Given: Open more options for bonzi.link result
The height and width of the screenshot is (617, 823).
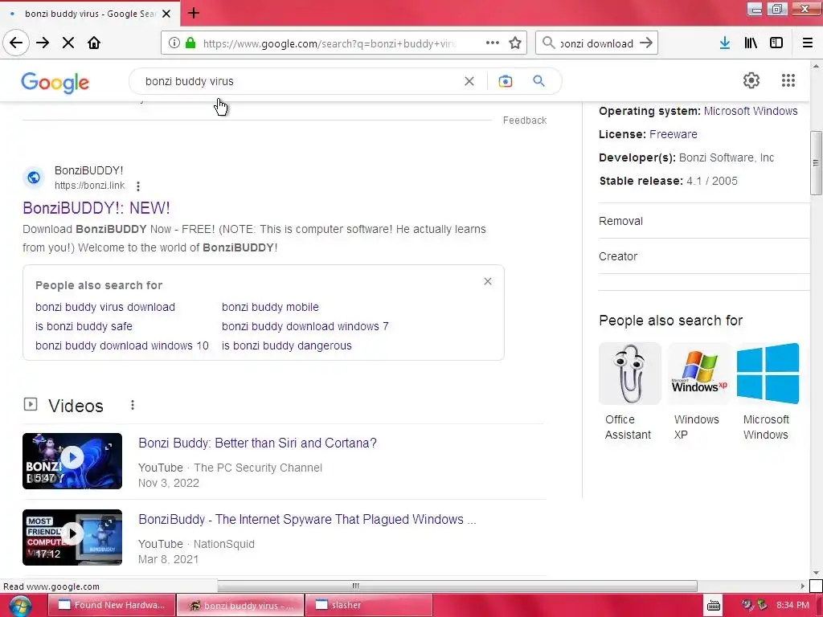Looking at the screenshot, I should coord(138,186).
